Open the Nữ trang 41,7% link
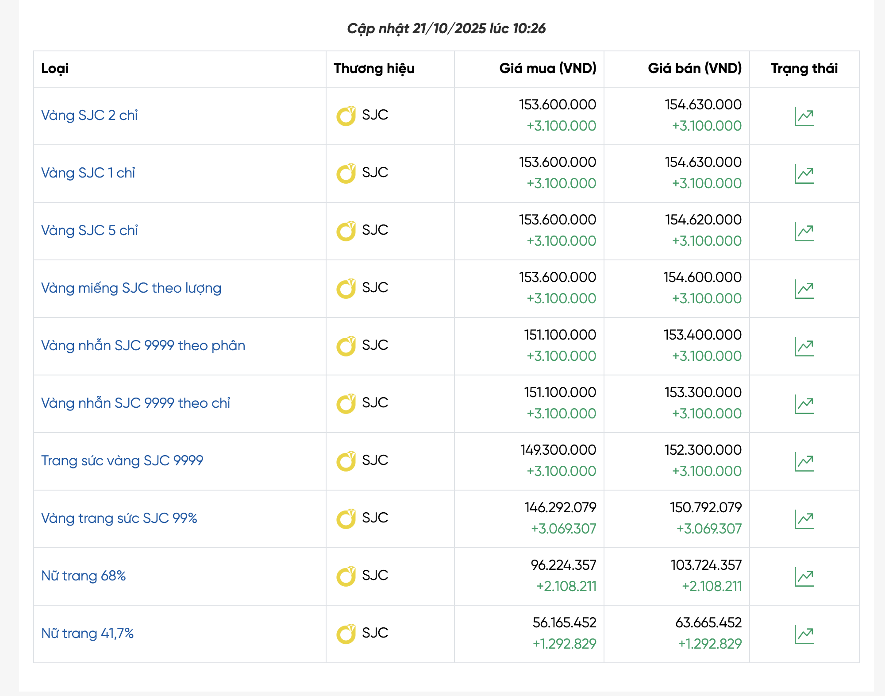 87,633
